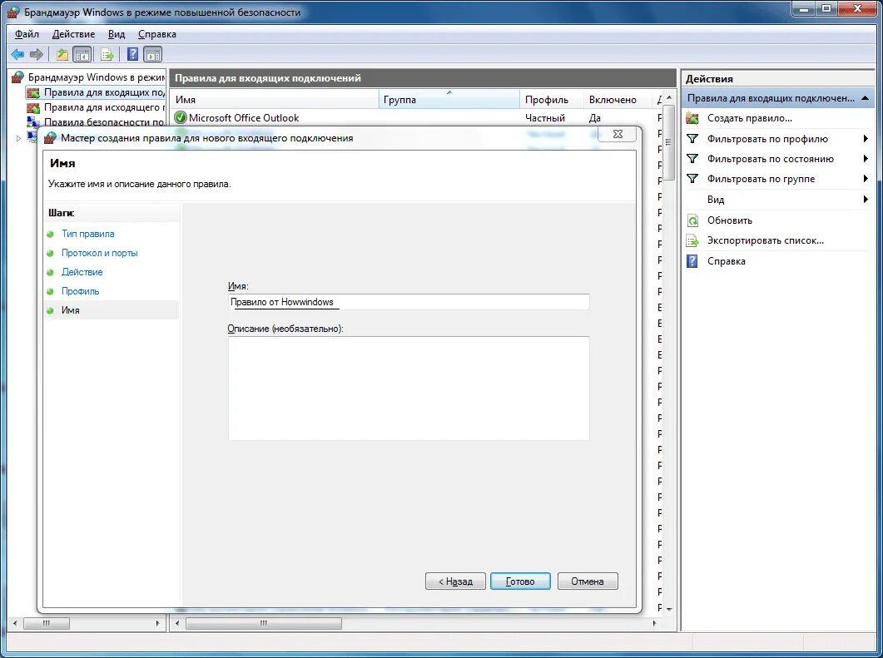Click Справка in Actions pane
This screenshot has width=883, height=658.
pos(727,261)
